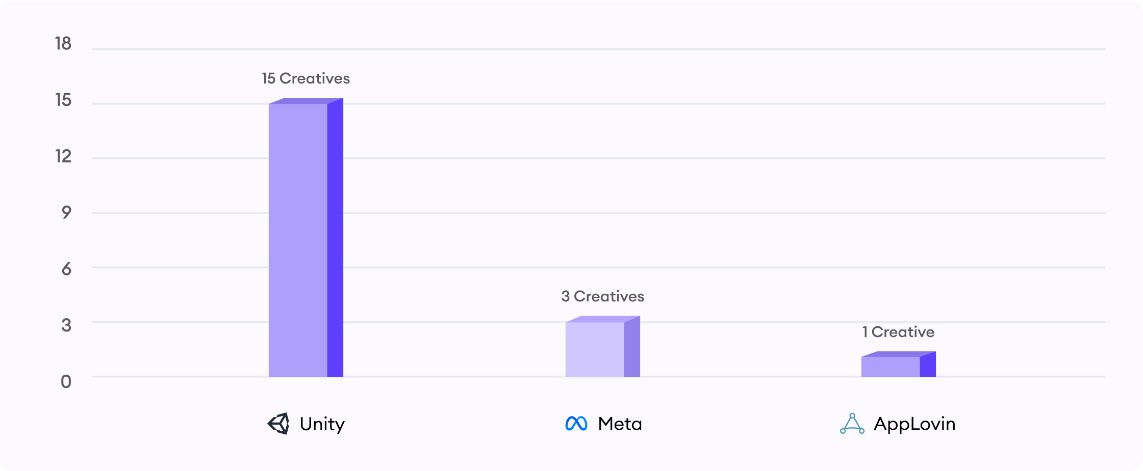The width and height of the screenshot is (1143, 471).
Task: Click the 6 value on y-axis
Action: (66, 269)
